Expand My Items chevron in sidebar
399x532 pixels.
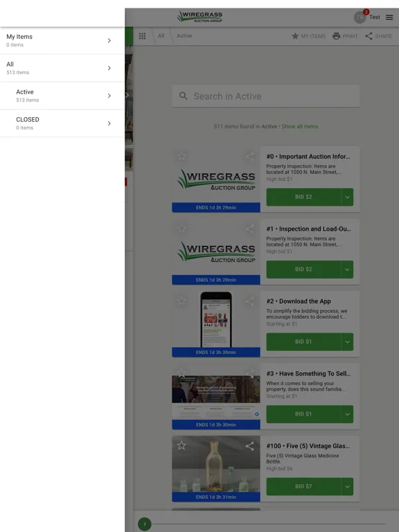109,40
